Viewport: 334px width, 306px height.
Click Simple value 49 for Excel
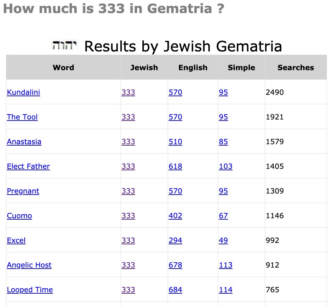223,240
